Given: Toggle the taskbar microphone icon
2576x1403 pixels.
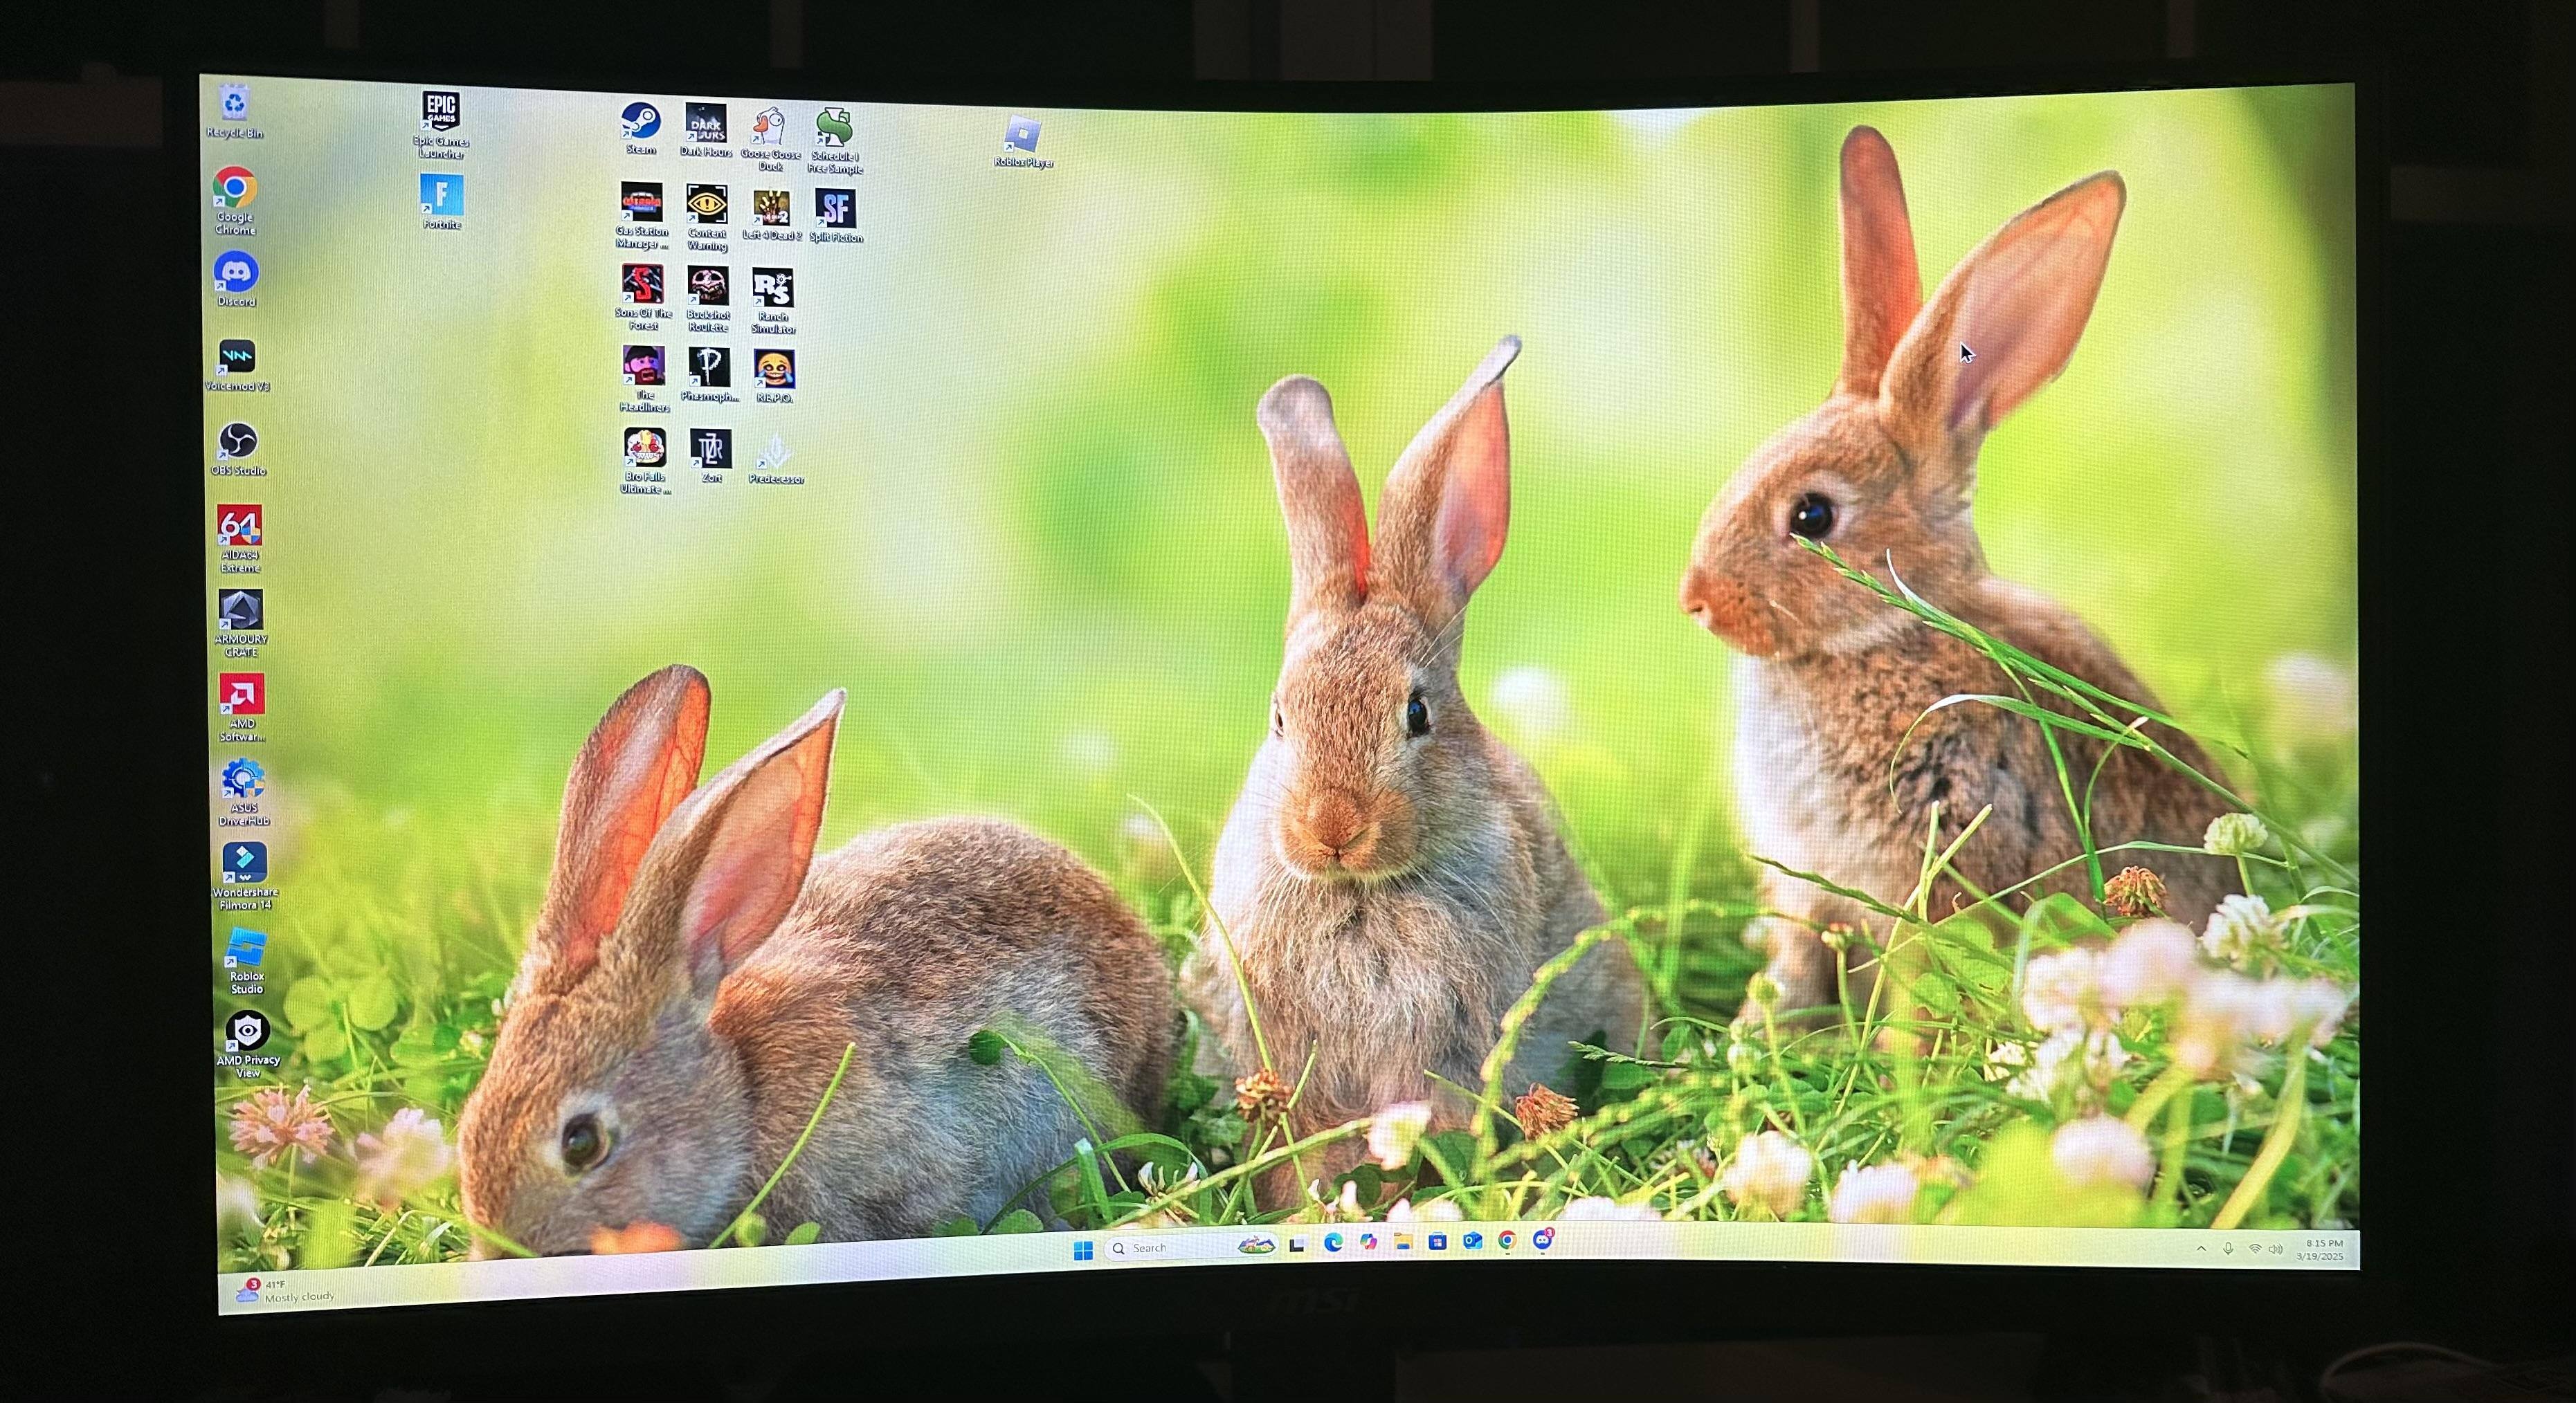Looking at the screenshot, I should [2228, 1248].
